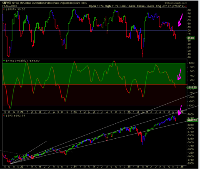Click the $NYSI (Weekly) -144.89 legend
The image size is (200, 169).
tap(23, 61)
